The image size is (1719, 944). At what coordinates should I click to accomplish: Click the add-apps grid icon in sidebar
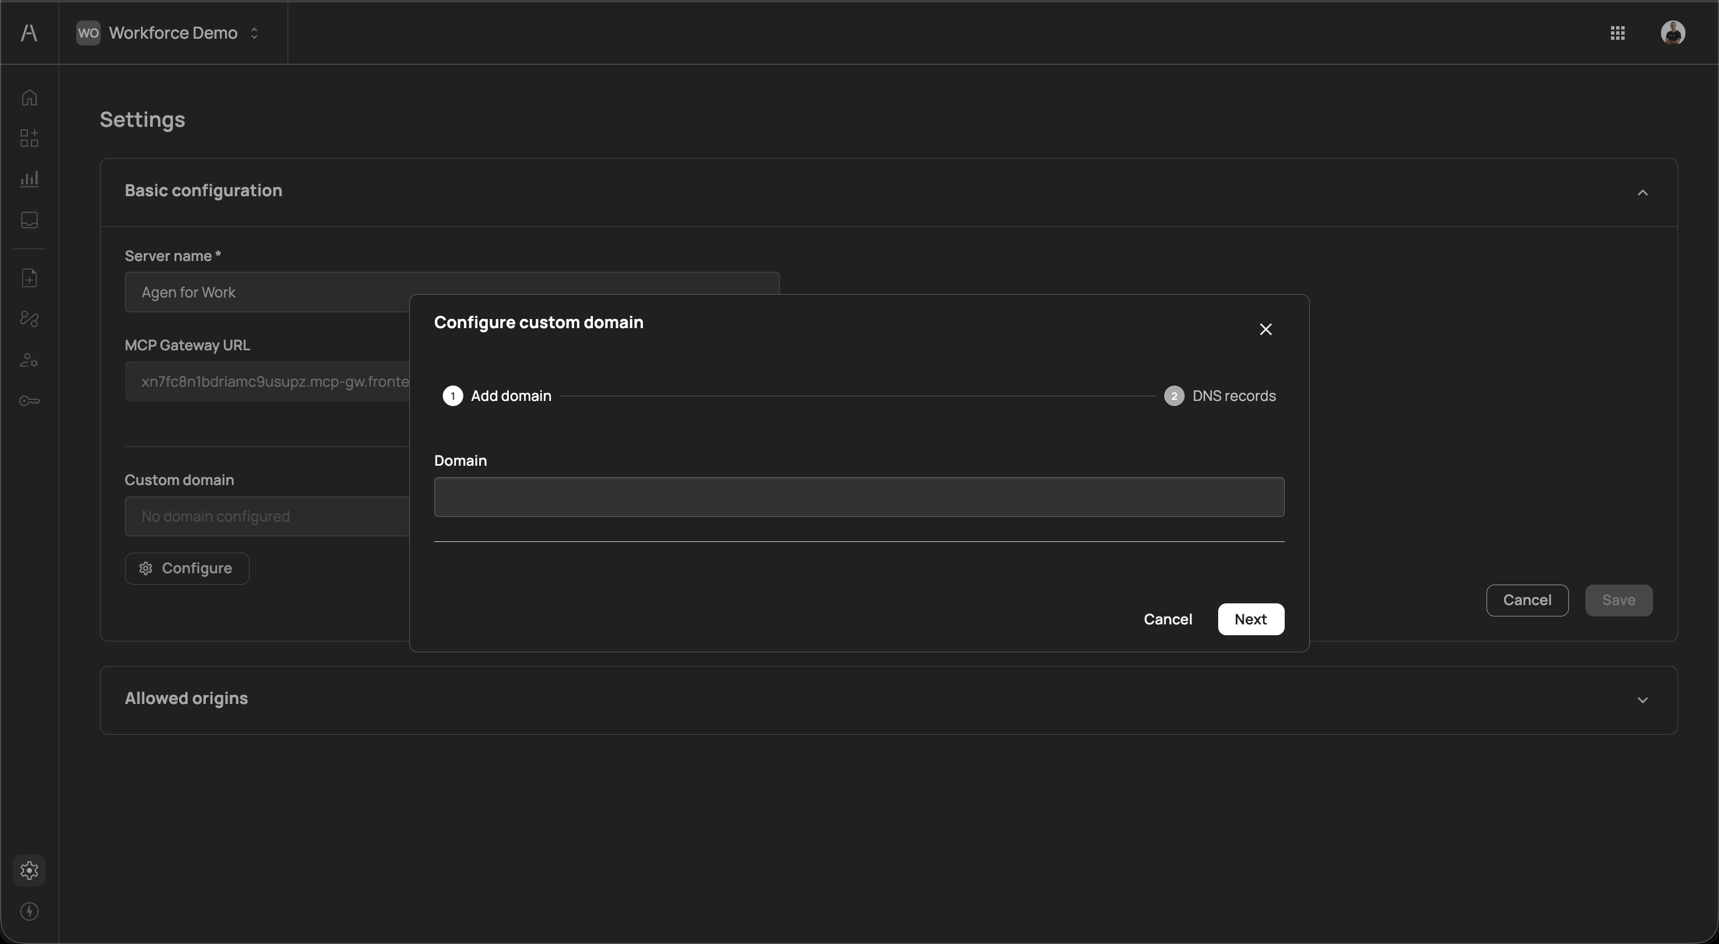(x=30, y=138)
